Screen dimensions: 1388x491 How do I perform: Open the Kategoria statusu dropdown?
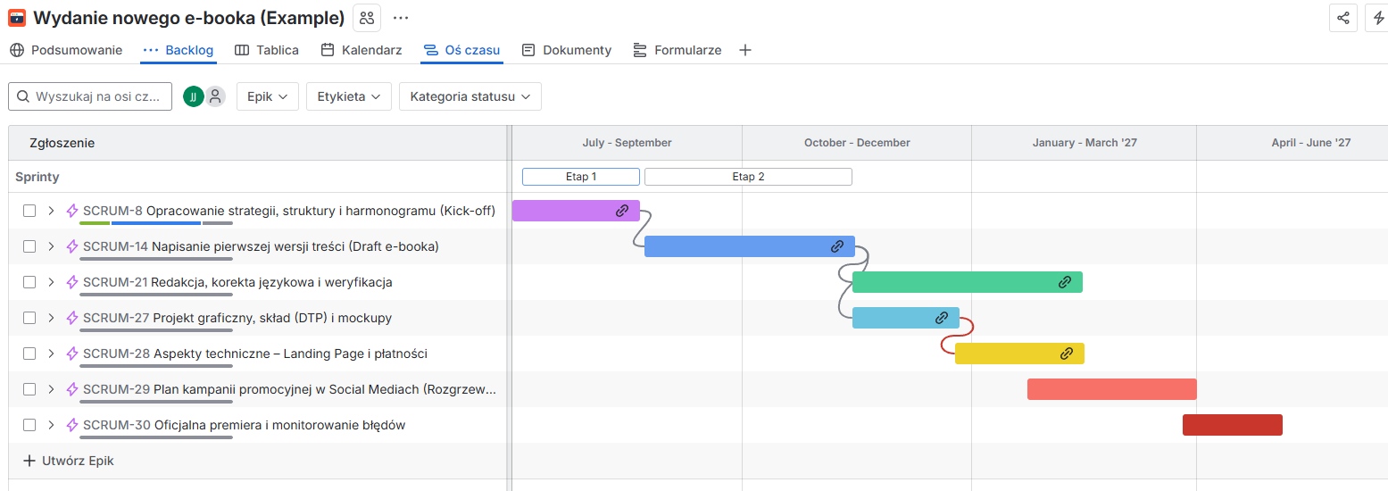tap(470, 96)
